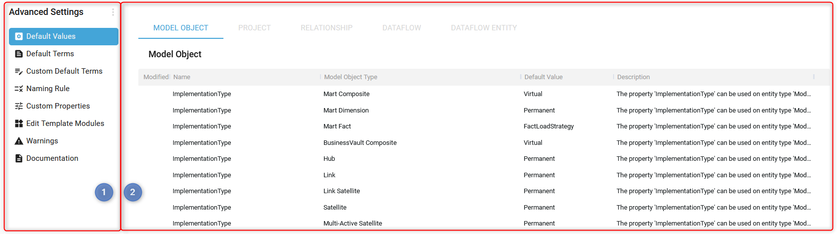837x234 pixels.
Task: Click the Default Value column header
Action: click(543, 77)
